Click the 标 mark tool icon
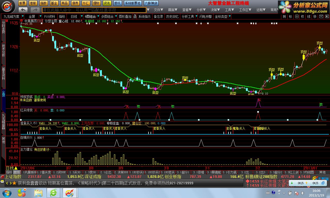The height and width of the screenshot is (198, 330). coord(290,16)
